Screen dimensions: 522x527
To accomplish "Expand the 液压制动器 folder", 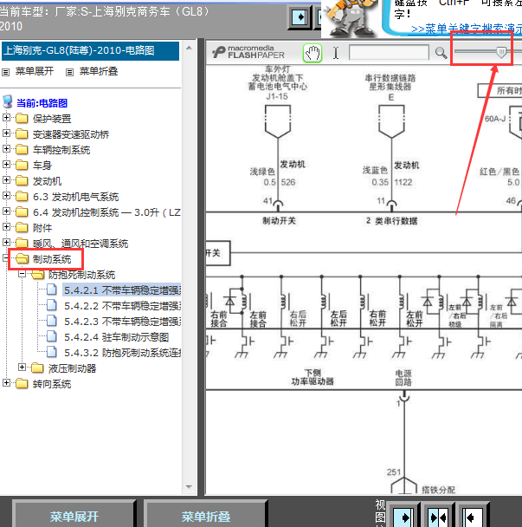I will point(23,367).
